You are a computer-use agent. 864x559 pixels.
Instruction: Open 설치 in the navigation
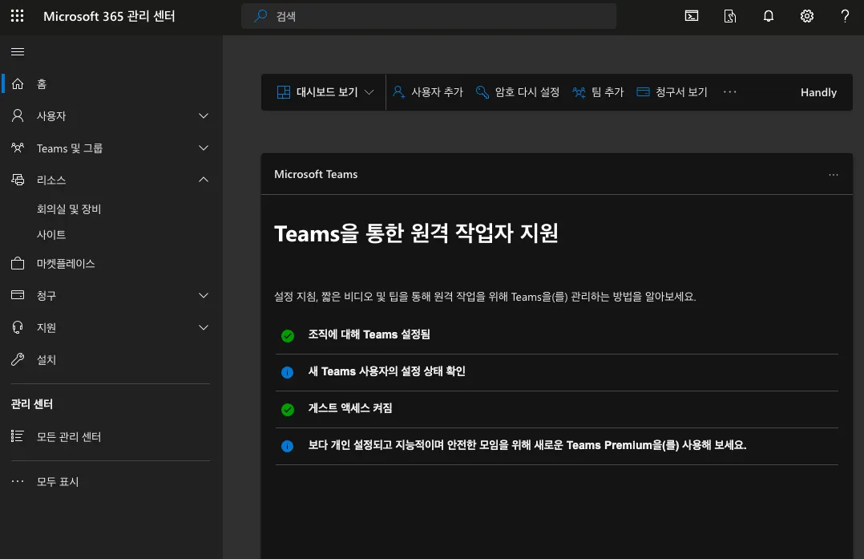tap(46, 359)
